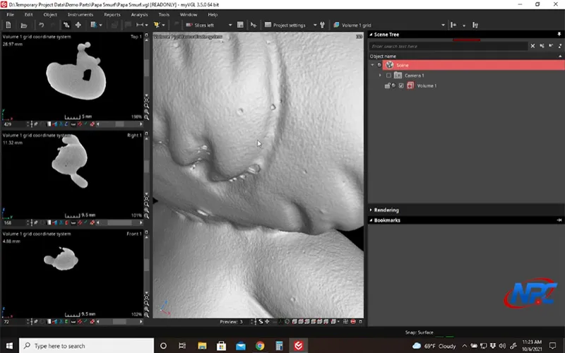Open the distance measurement instrument icon

[139, 25]
